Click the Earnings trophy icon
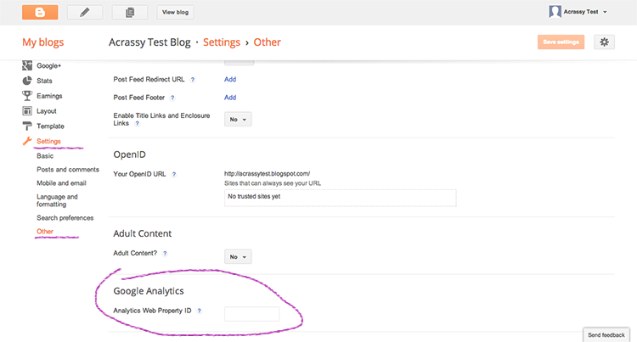637x342 pixels. coord(27,96)
